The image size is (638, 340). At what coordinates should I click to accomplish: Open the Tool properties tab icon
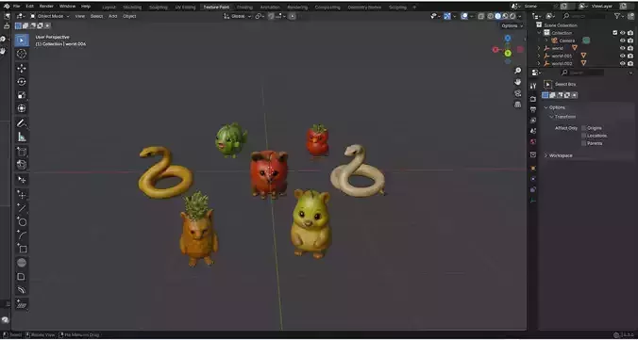tap(533, 86)
